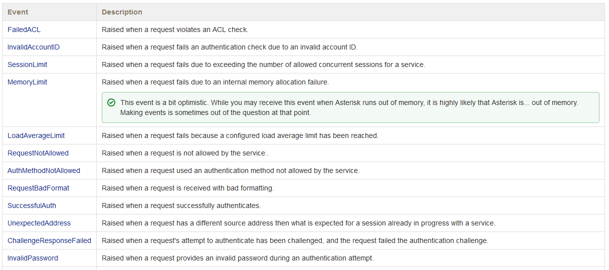Image resolution: width=609 pixels, height=270 pixels.
Task: Open the MemoryLimit event link
Action: click(28, 82)
